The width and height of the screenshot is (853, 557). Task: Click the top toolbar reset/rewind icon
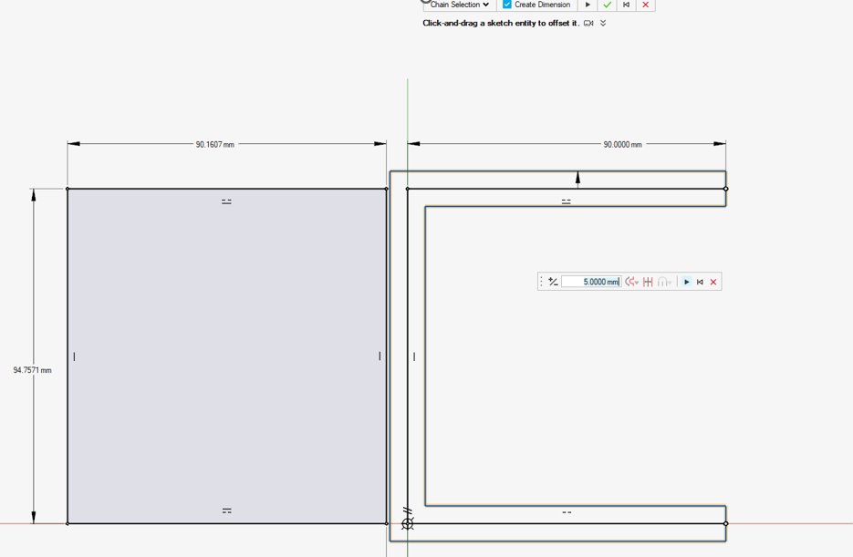(x=626, y=5)
